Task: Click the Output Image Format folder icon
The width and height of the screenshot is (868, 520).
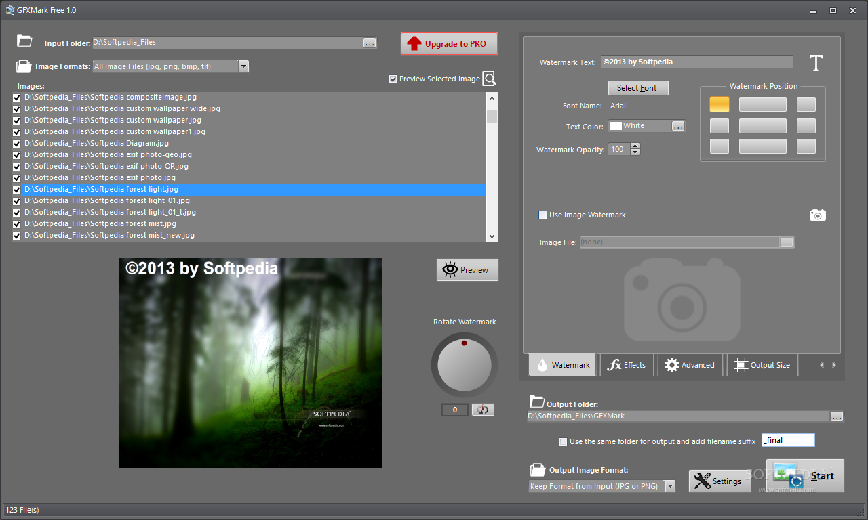Action: pyautogui.click(x=537, y=469)
